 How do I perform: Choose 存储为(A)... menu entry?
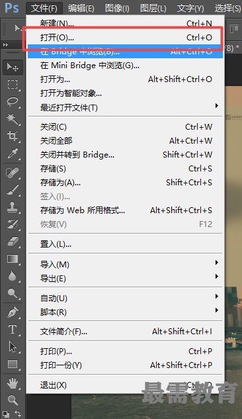[x=126, y=183]
